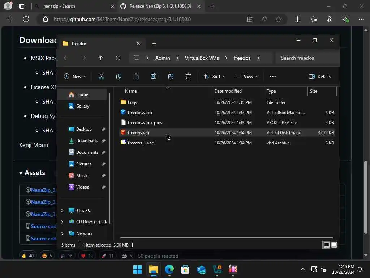Open Edge split screen icon
This screenshot has height=278, width=370.
click(x=298, y=19)
